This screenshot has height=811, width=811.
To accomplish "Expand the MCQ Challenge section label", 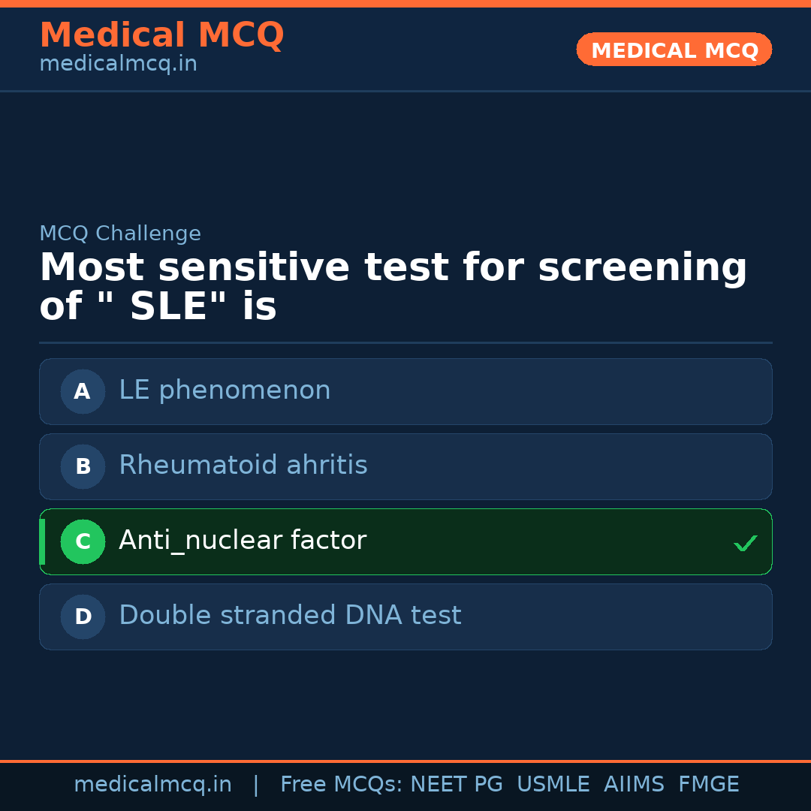I will click(x=120, y=234).
